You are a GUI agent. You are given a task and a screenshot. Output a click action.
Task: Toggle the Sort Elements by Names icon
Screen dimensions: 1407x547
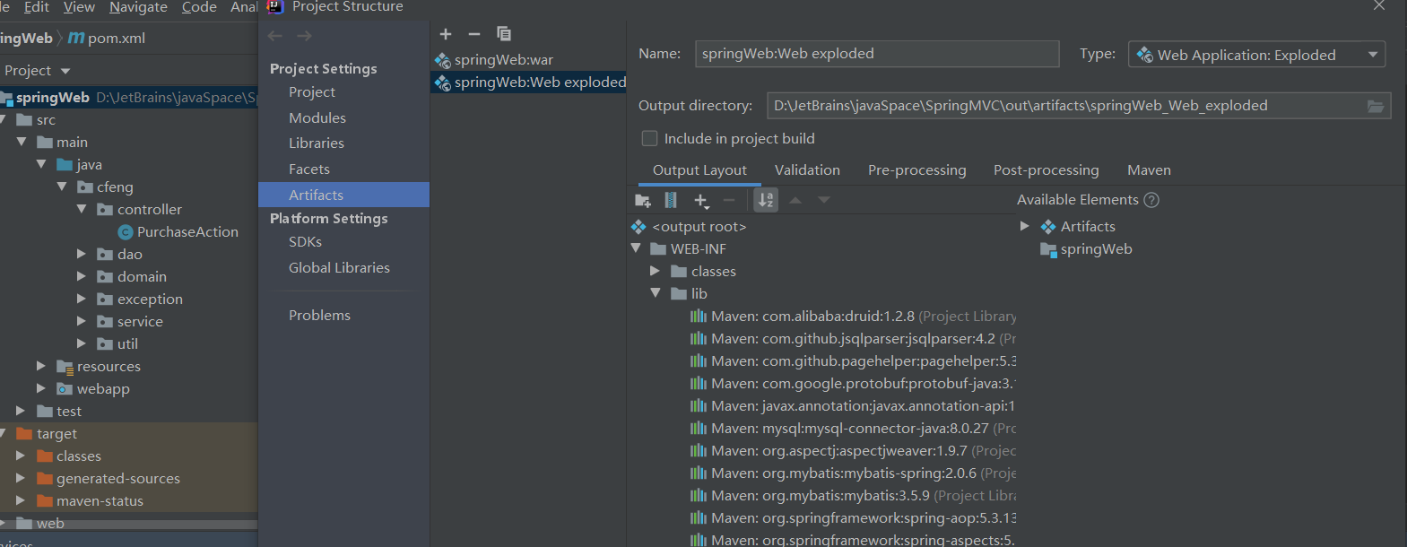coord(766,200)
